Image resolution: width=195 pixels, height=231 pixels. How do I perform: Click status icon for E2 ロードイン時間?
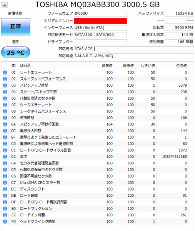(5, 215)
